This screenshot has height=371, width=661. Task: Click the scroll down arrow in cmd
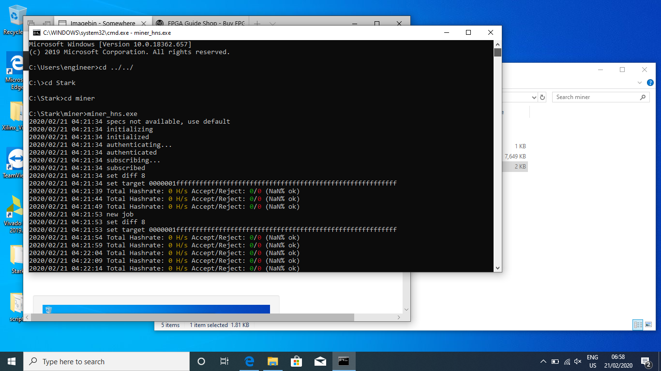point(497,268)
